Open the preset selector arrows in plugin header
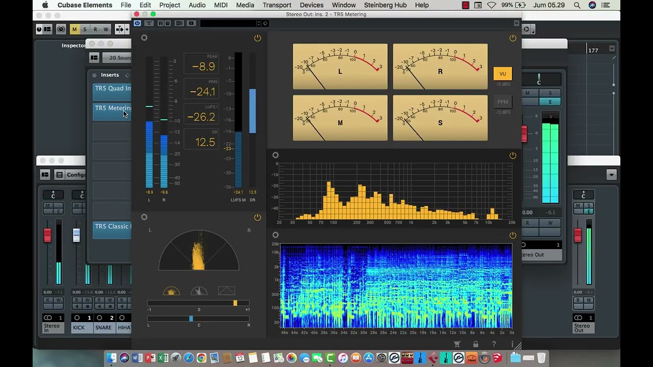Viewport: 653px width, 367px height. [259, 23]
